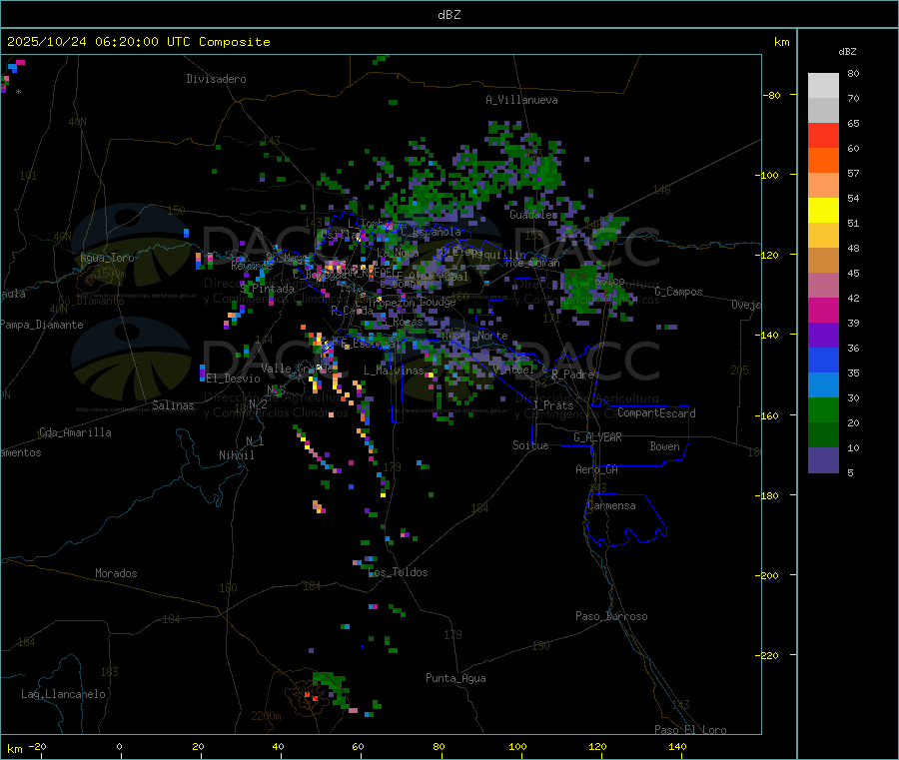The image size is (899, 760).
Task: Click the 'G_Campos' map label
Action: click(678, 292)
